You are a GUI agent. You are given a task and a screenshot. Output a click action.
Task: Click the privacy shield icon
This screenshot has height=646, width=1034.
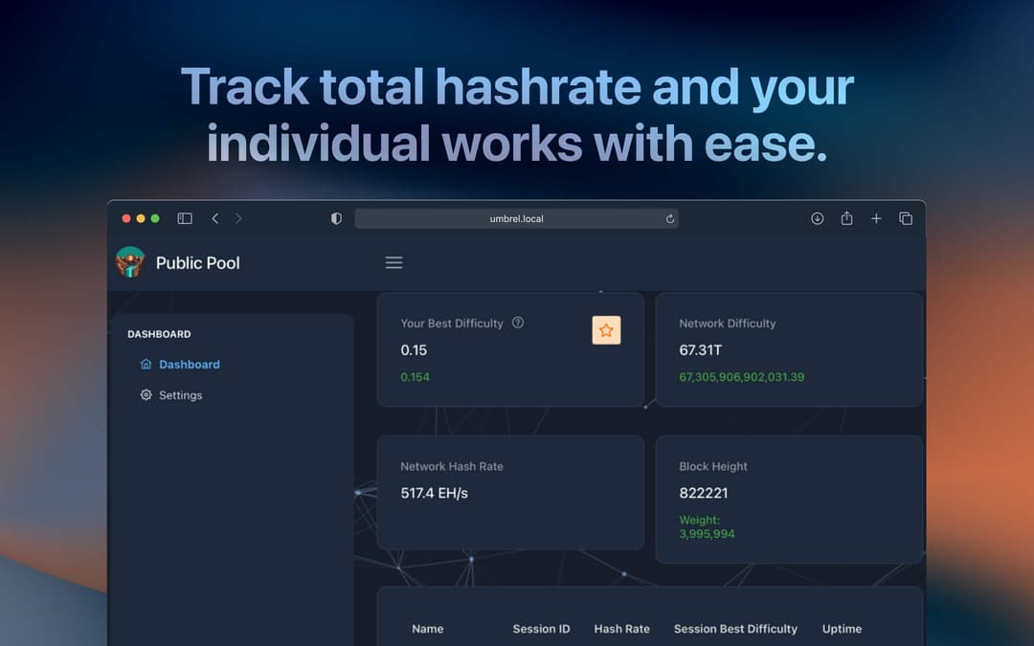pyautogui.click(x=336, y=218)
